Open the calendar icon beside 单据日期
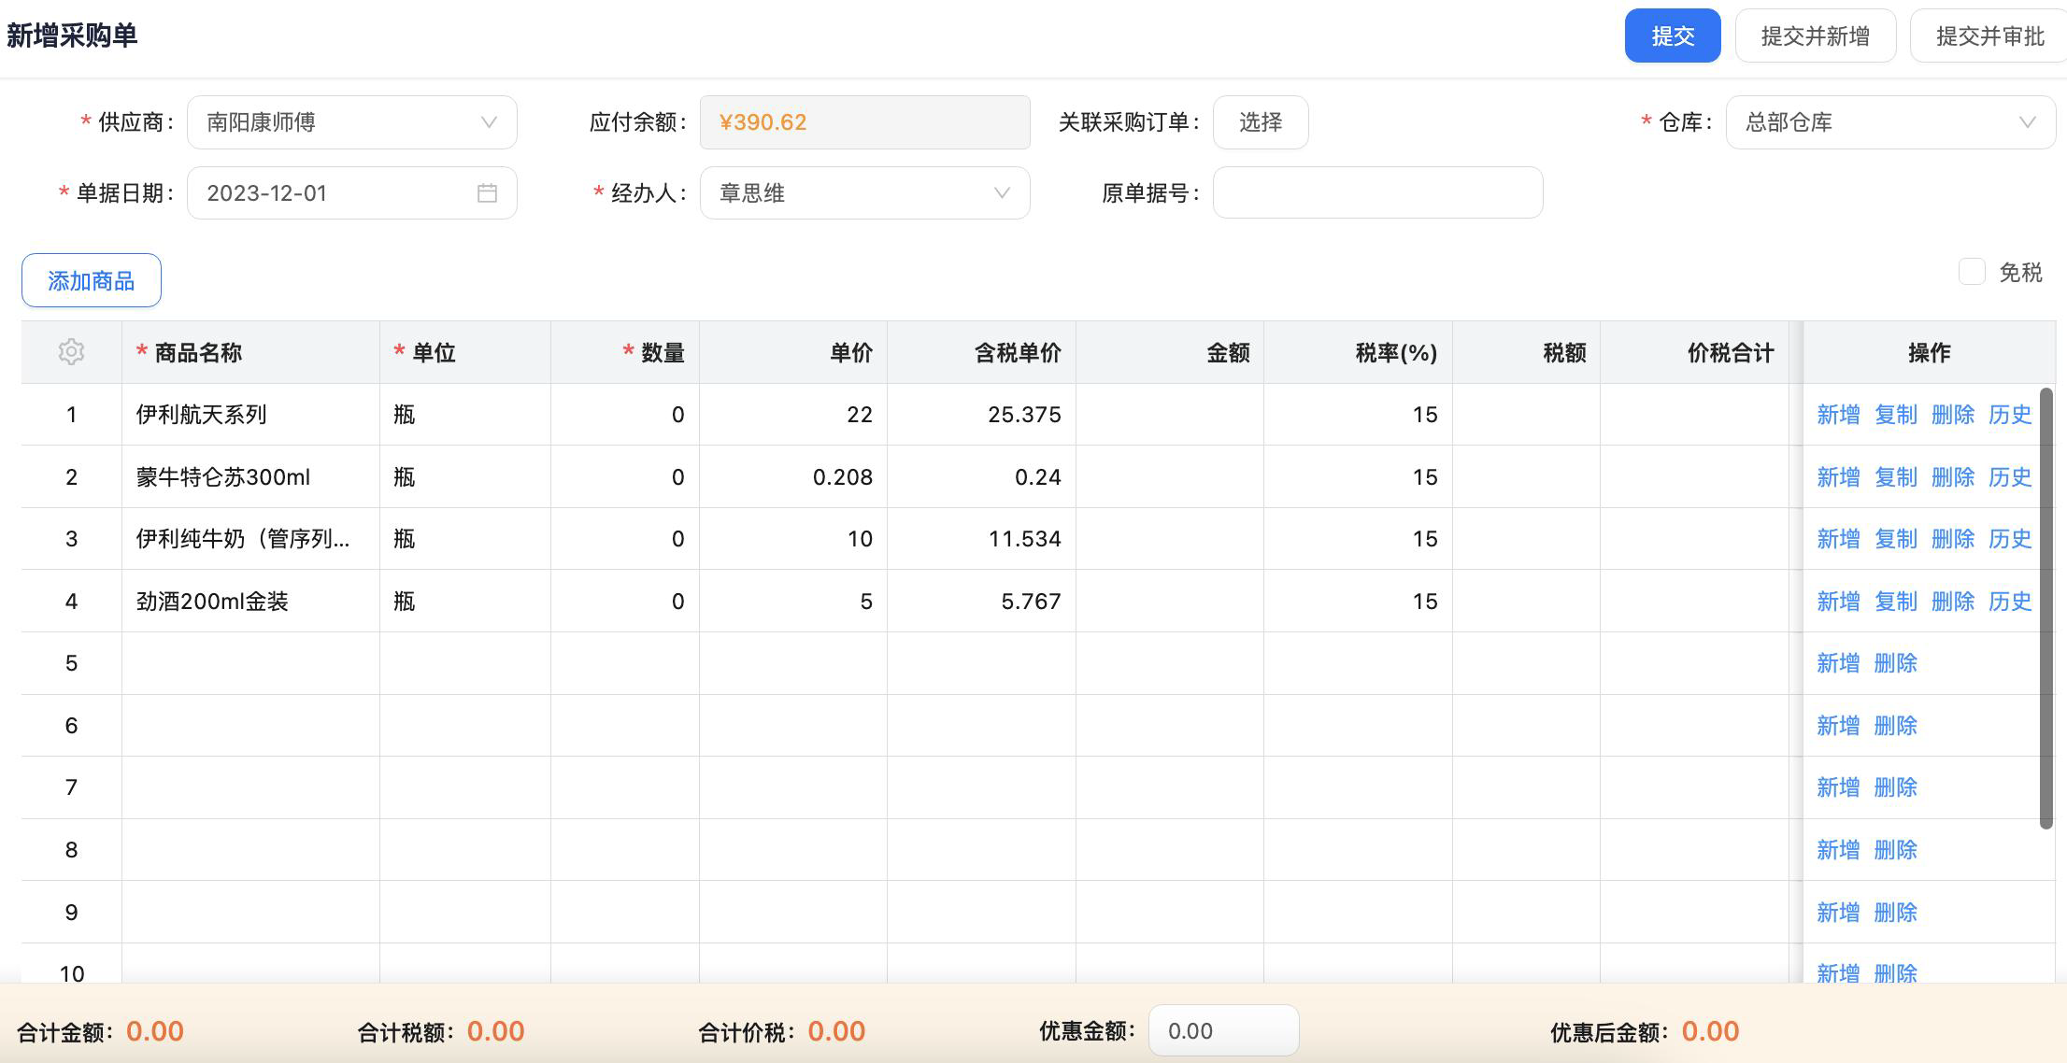This screenshot has width=2067, height=1063. (x=487, y=192)
